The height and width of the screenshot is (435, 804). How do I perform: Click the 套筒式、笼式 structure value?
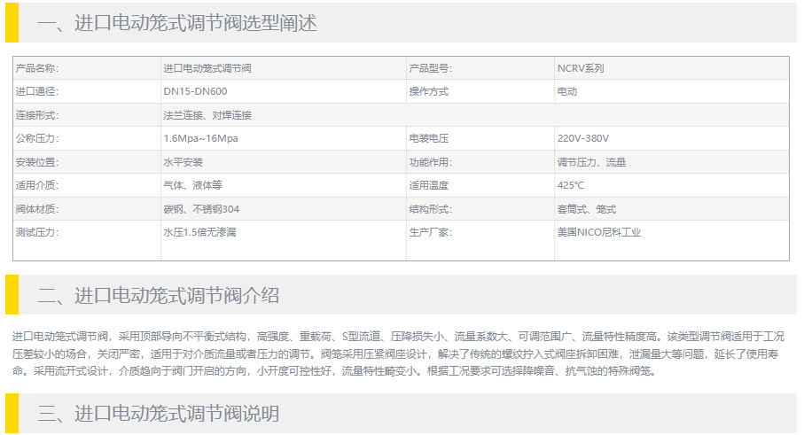coord(586,209)
